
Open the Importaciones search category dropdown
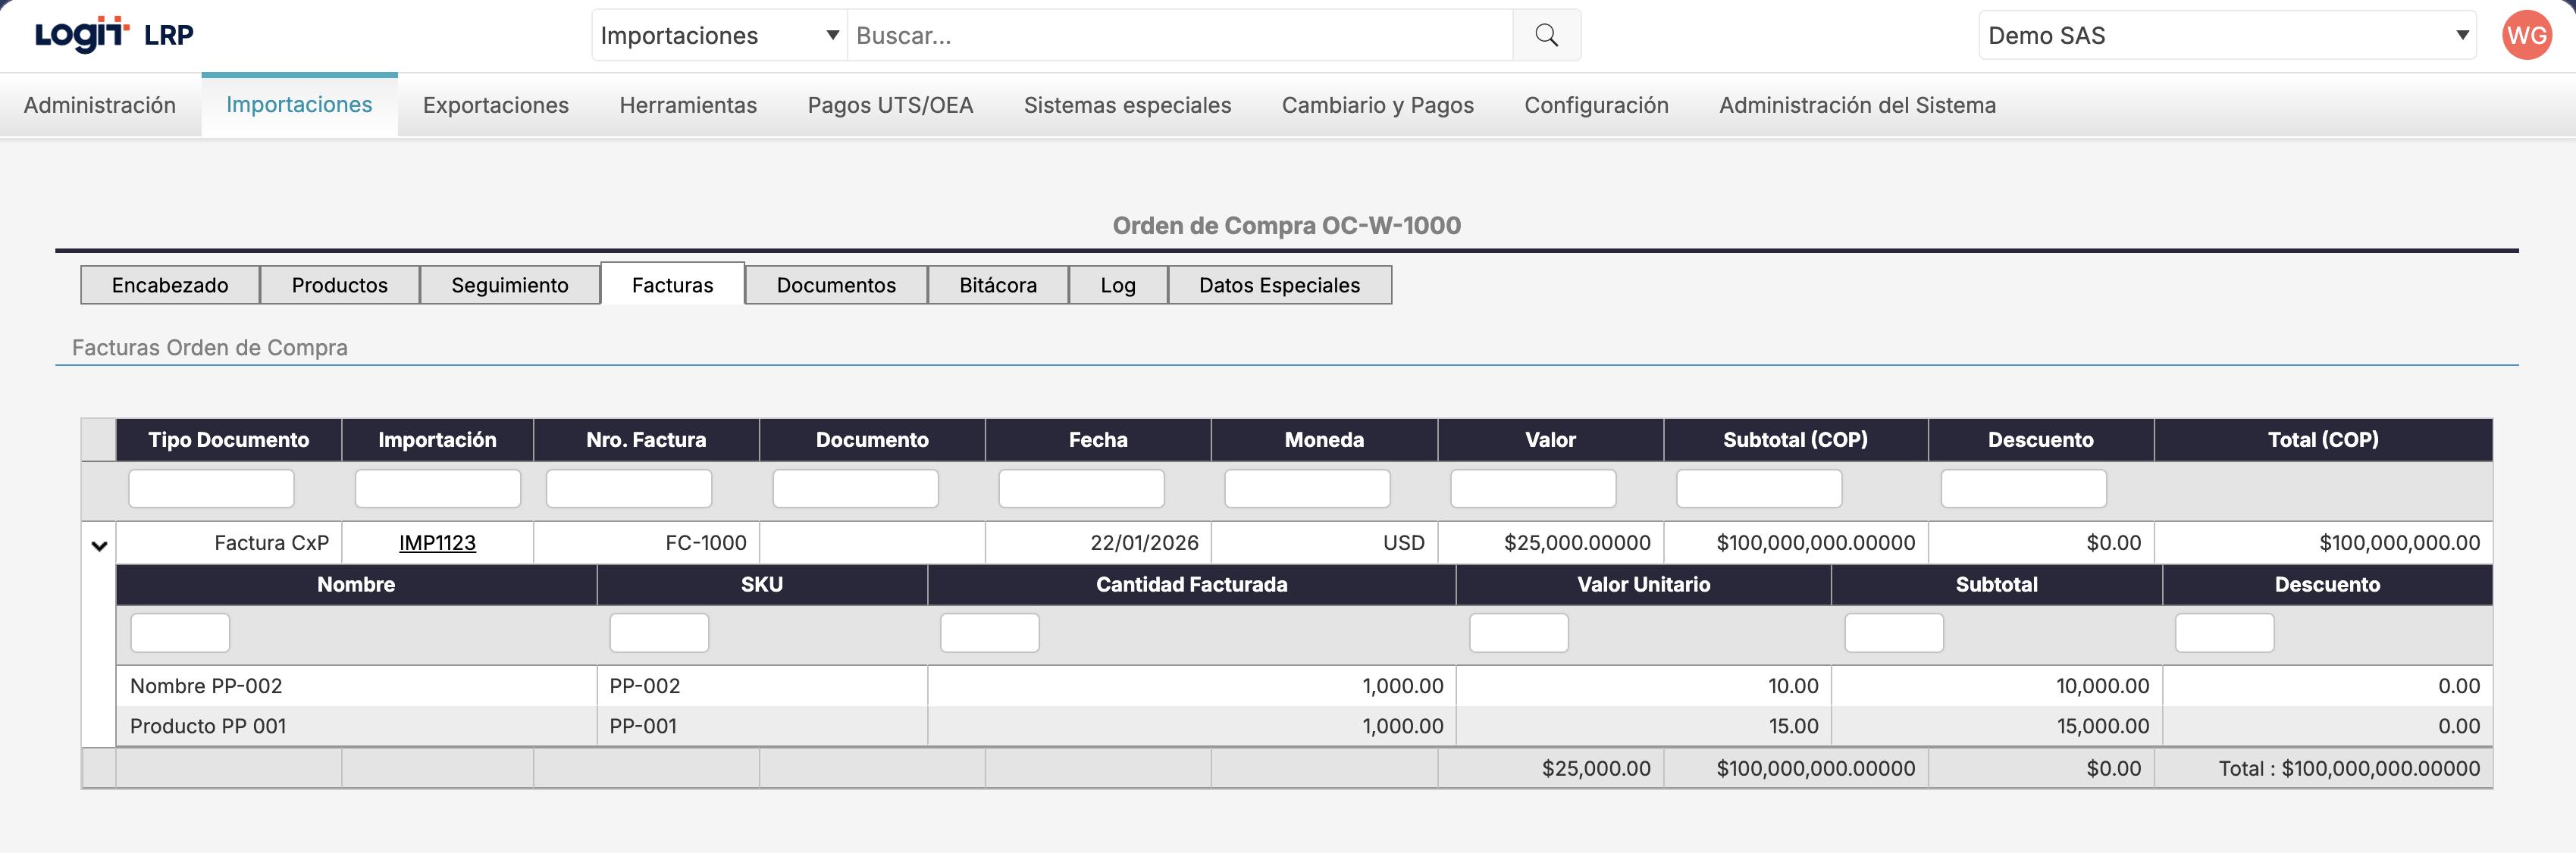point(719,36)
